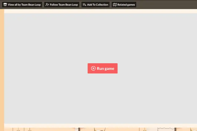This screenshot has height=131, width=197.
Task: Click the Team Bean Loop name in Follow button
Action: click(68, 5)
